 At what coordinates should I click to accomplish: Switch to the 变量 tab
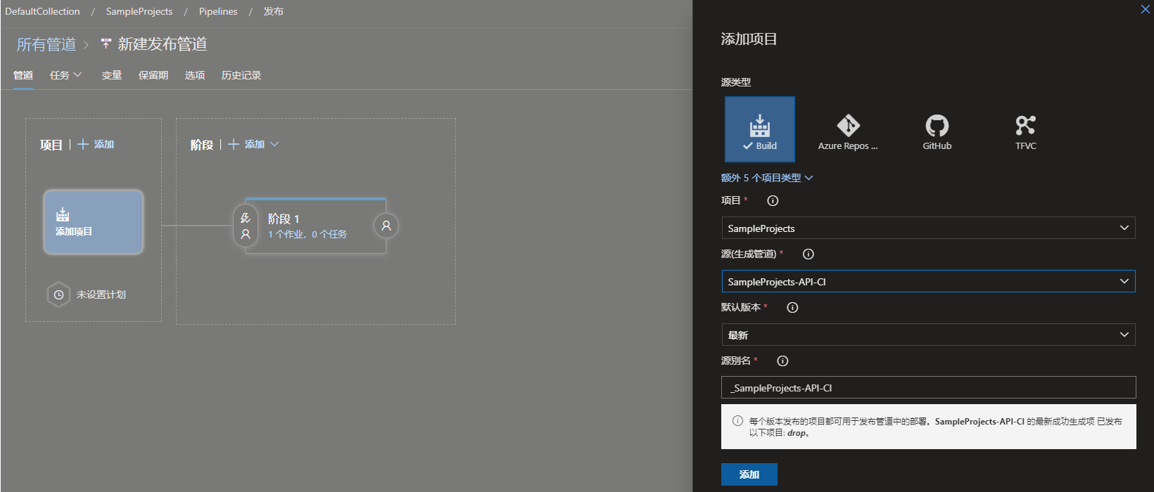click(112, 75)
